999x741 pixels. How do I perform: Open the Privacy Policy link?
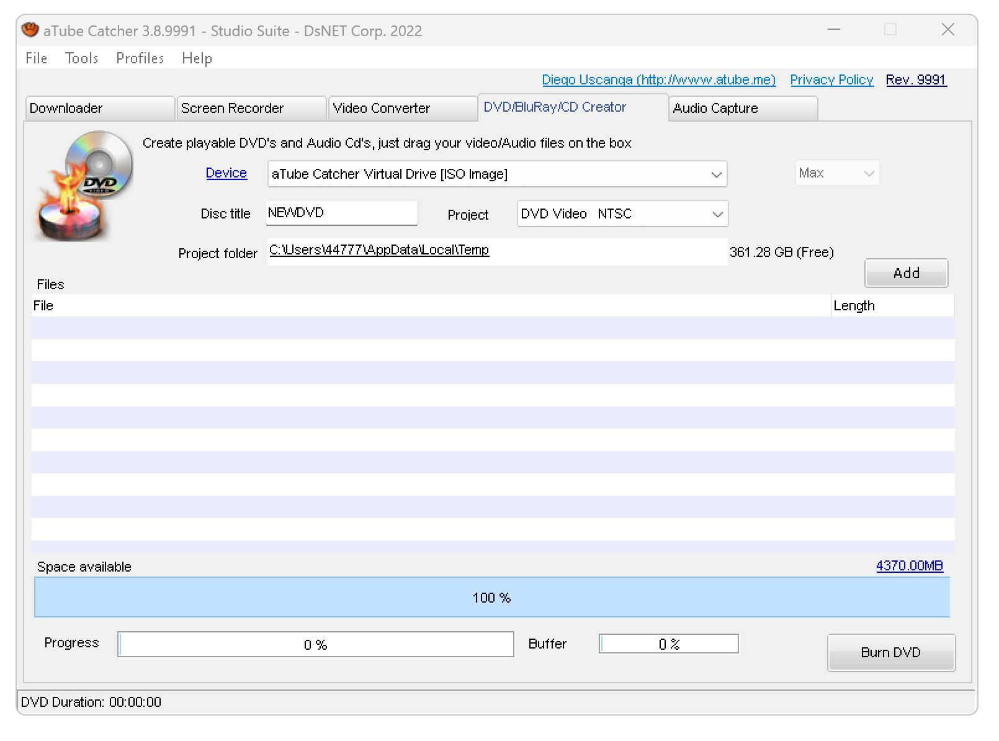pos(831,80)
